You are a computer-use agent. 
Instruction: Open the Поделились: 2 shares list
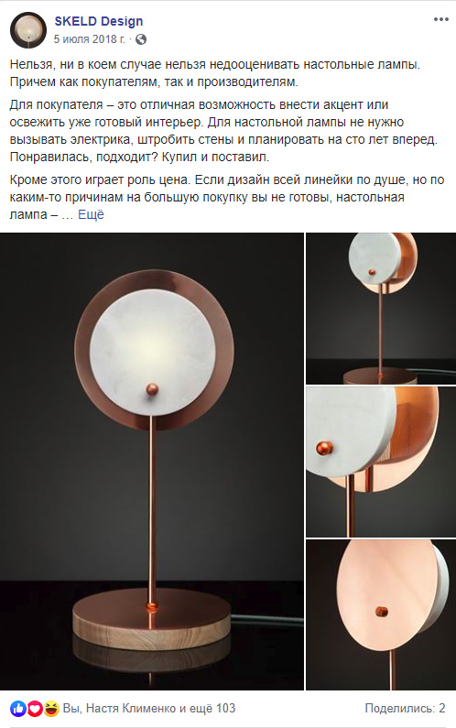pyautogui.click(x=405, y=709)
